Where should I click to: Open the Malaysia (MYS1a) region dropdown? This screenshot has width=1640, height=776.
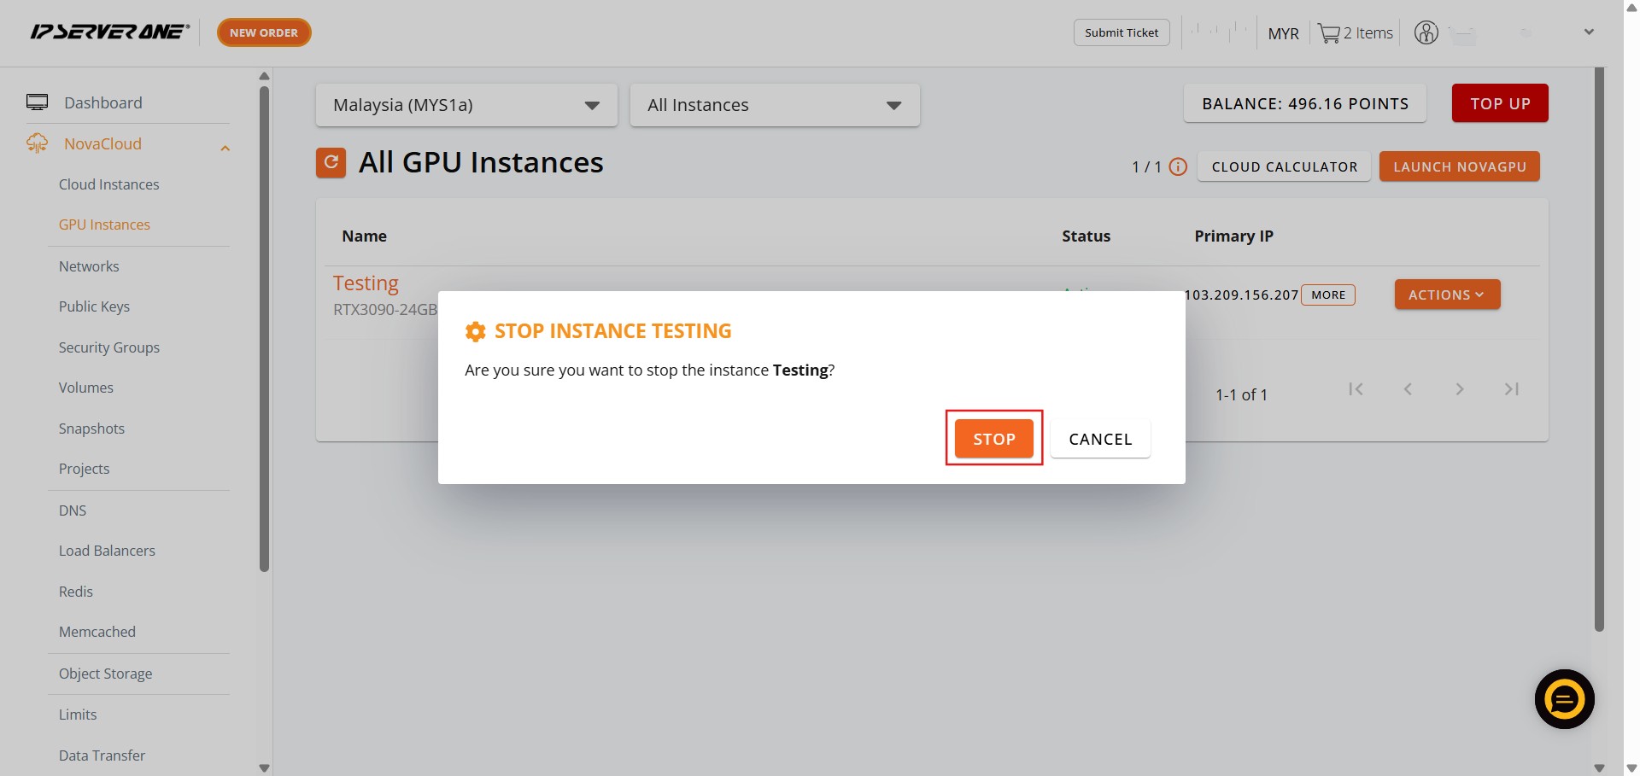(466, 105)
